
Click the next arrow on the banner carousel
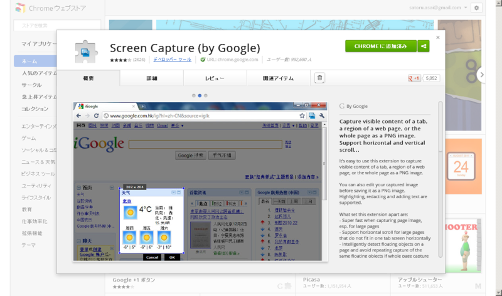click(x=481, y=75)
